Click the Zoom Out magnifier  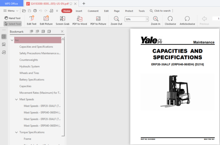(116, 21)
